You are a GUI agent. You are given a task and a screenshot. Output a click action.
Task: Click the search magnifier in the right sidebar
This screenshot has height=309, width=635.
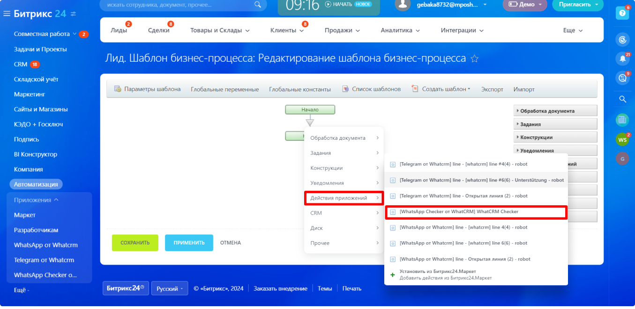[622, 99]
